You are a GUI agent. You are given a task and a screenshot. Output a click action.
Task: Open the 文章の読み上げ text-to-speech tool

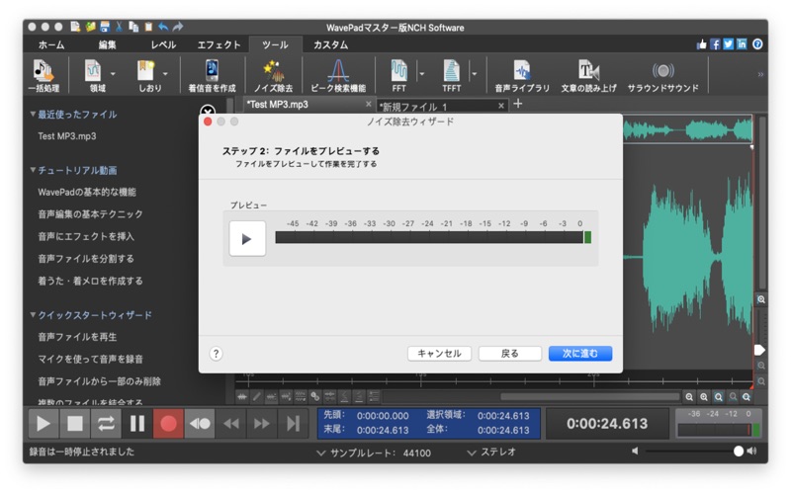pos(588,76)
